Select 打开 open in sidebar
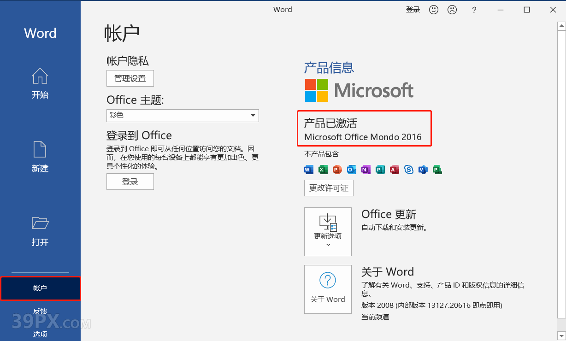The height and width of the screenshot is (341, 566). (40, 231)
